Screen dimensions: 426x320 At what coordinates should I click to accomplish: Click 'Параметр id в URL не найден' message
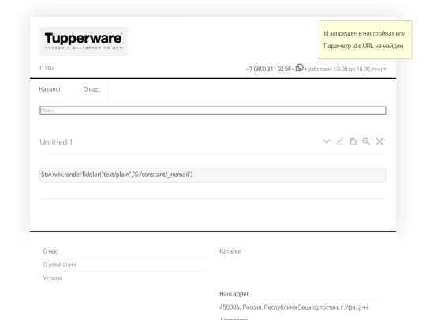pyautogui.click(x=363, y=46)
